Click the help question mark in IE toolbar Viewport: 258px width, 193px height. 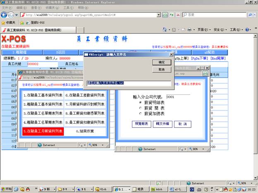pyautogui.click(x=247, y=30)
